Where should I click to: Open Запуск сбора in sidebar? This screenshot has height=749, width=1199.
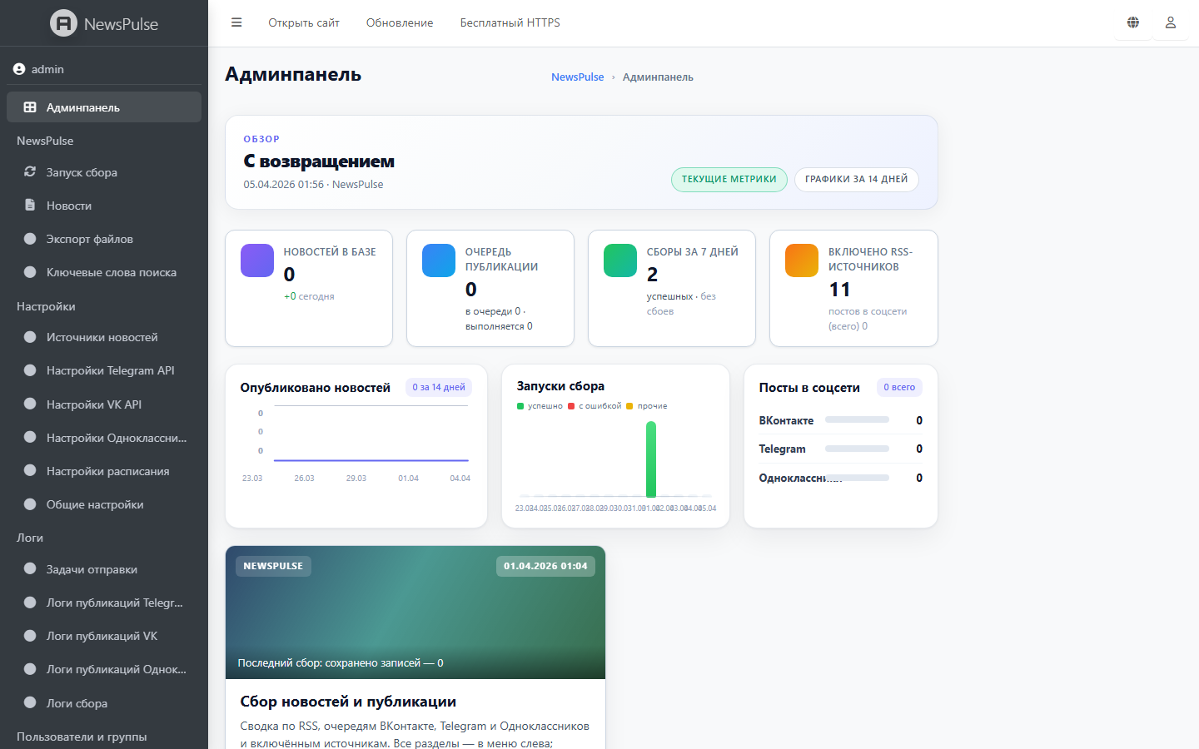[x=82, y=172]
